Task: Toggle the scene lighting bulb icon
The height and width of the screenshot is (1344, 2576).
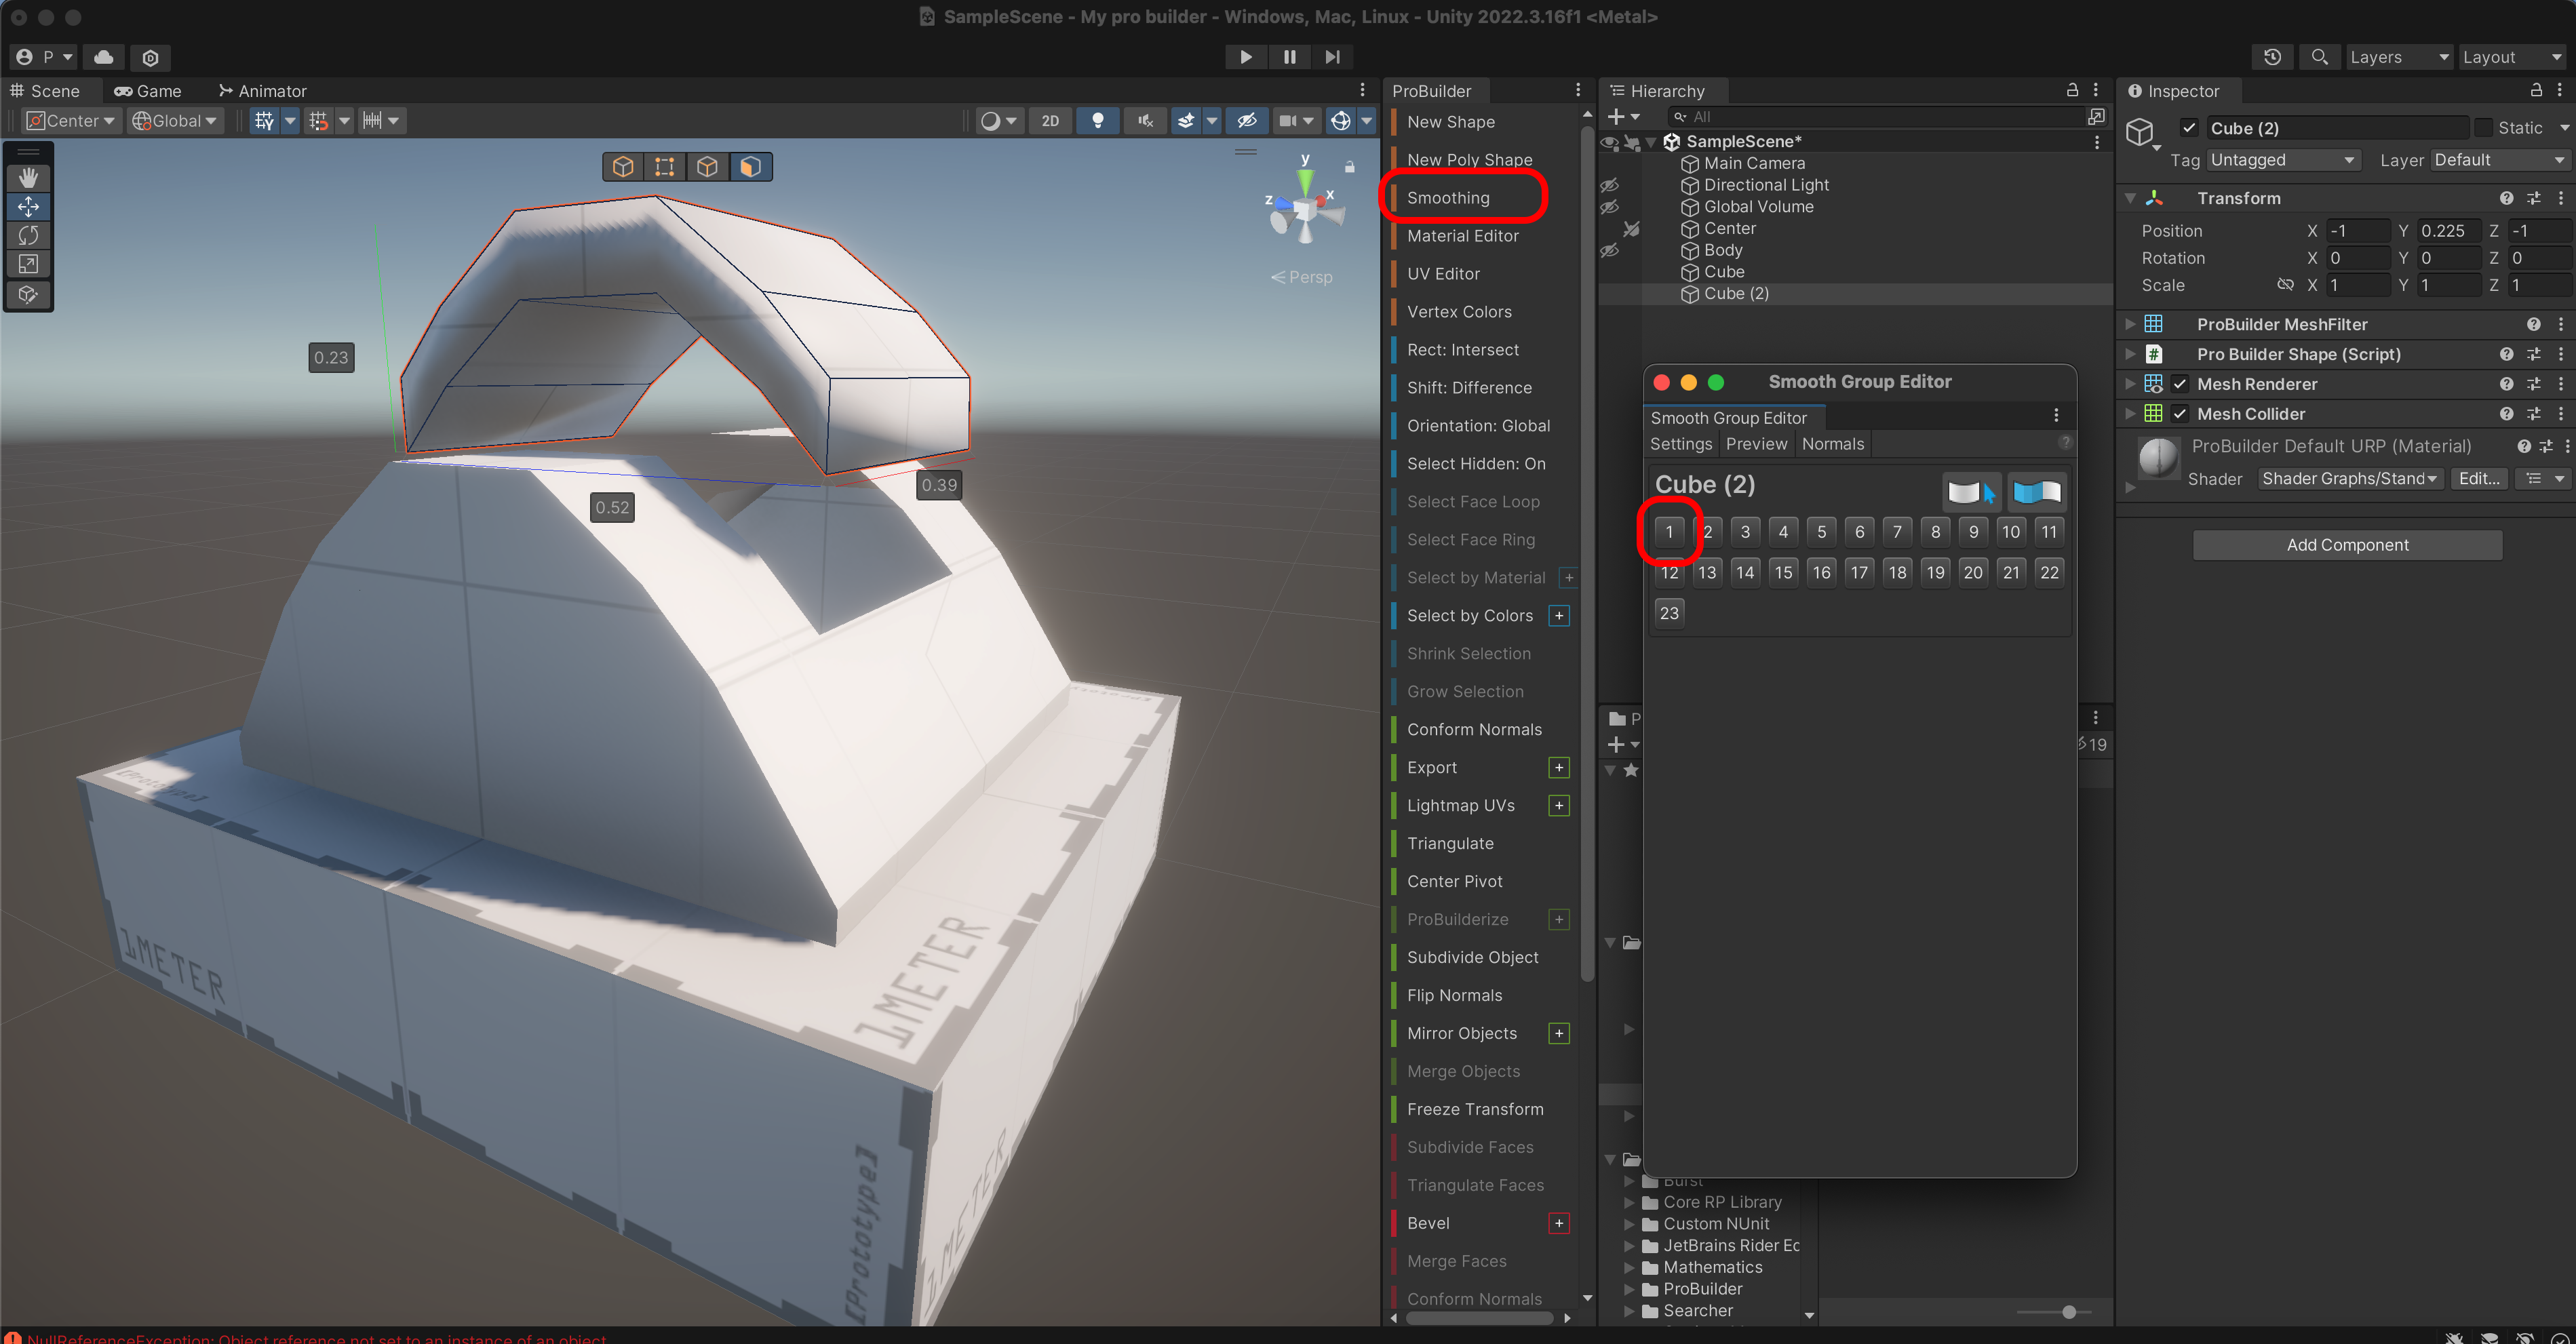Action: (x=1097, y=121)
